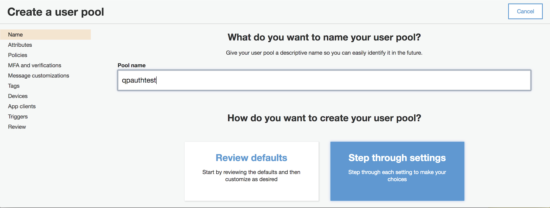
Task: Open the App clients step
Action: (22, 106)
